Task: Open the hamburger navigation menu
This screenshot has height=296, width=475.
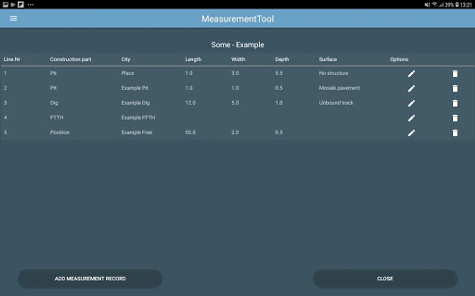Action: pos(13,18)
